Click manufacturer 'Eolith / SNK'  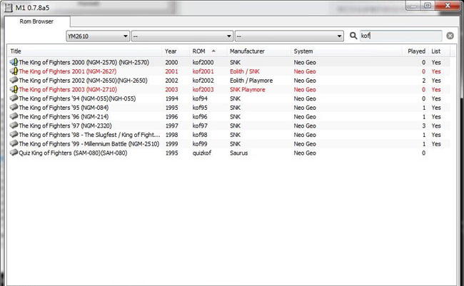tap(245, 71)
